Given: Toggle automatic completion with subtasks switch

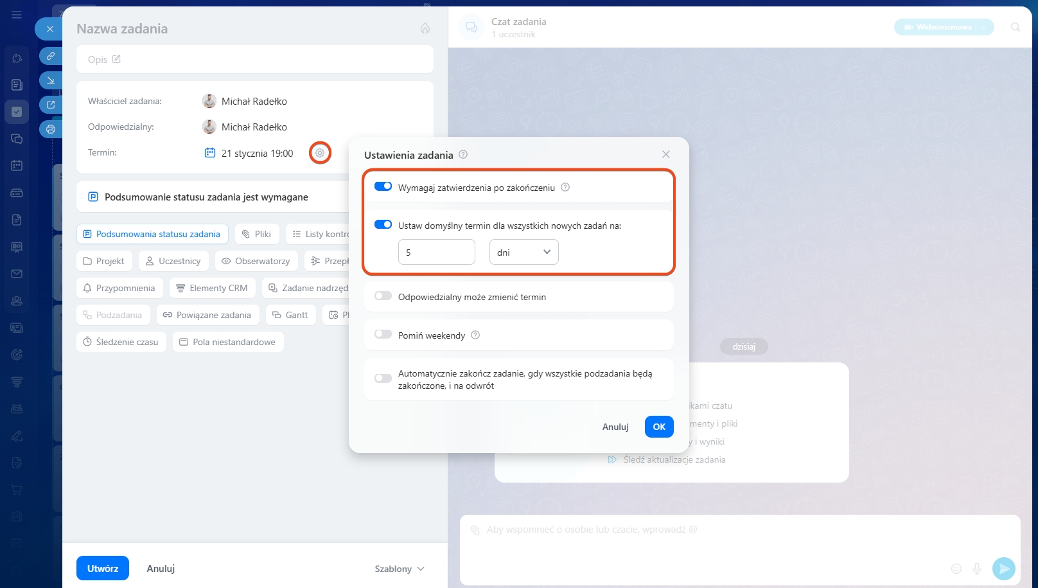Looking at the screenshot, I should tap(383, 379).
